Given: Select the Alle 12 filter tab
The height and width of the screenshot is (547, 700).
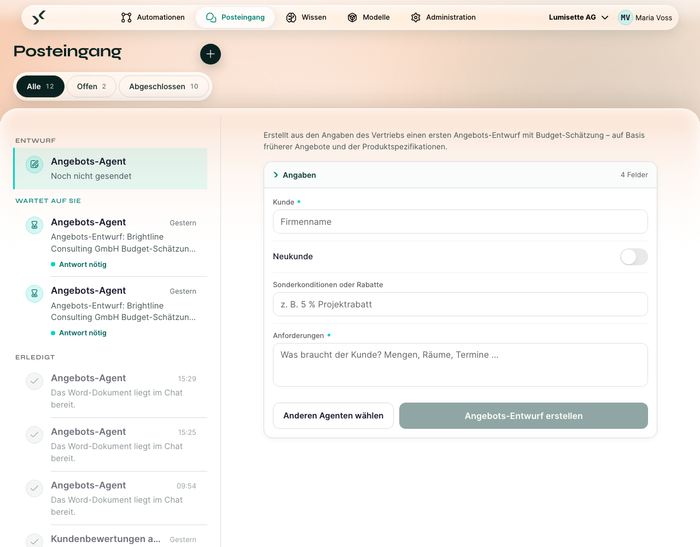Looking at the screenshot, I should coord(40,86).
